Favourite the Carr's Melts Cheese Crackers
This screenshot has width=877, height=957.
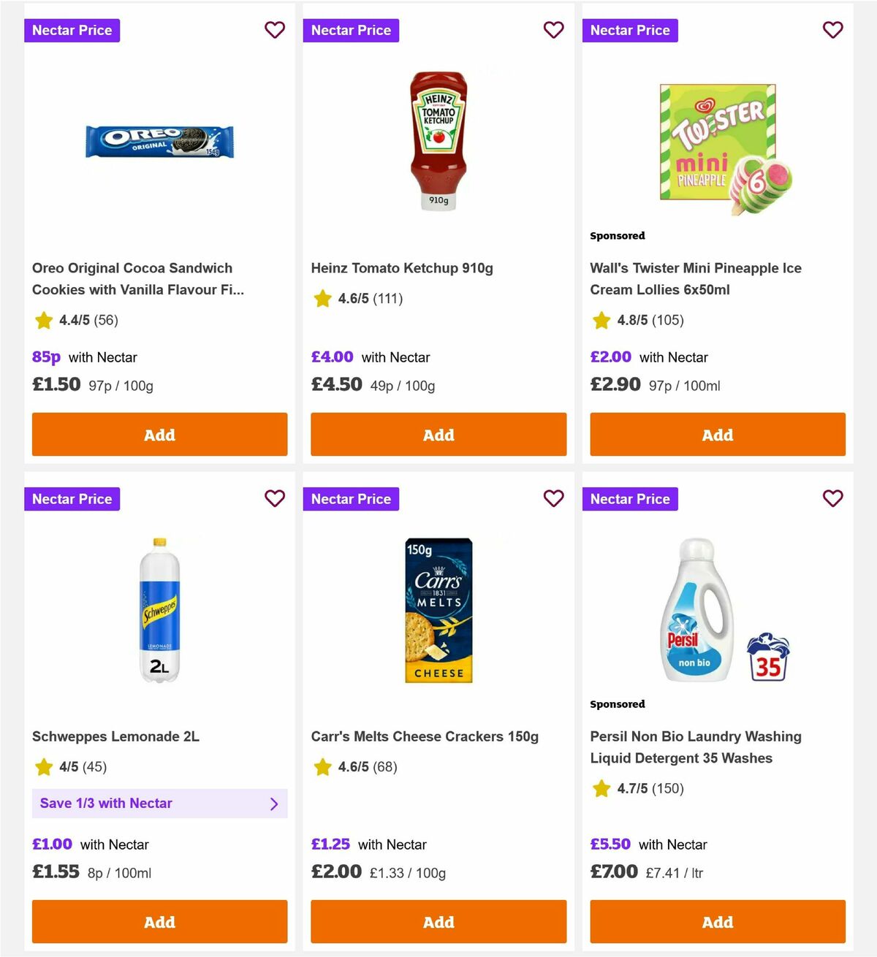[554, 498]
